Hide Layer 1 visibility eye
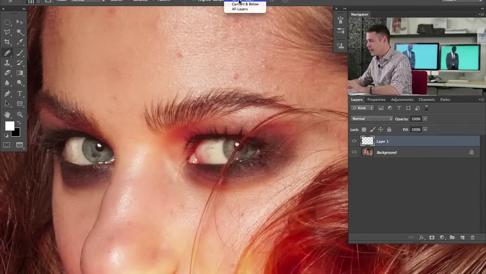Viewport: 486px width, 274px height. point(354,141)
